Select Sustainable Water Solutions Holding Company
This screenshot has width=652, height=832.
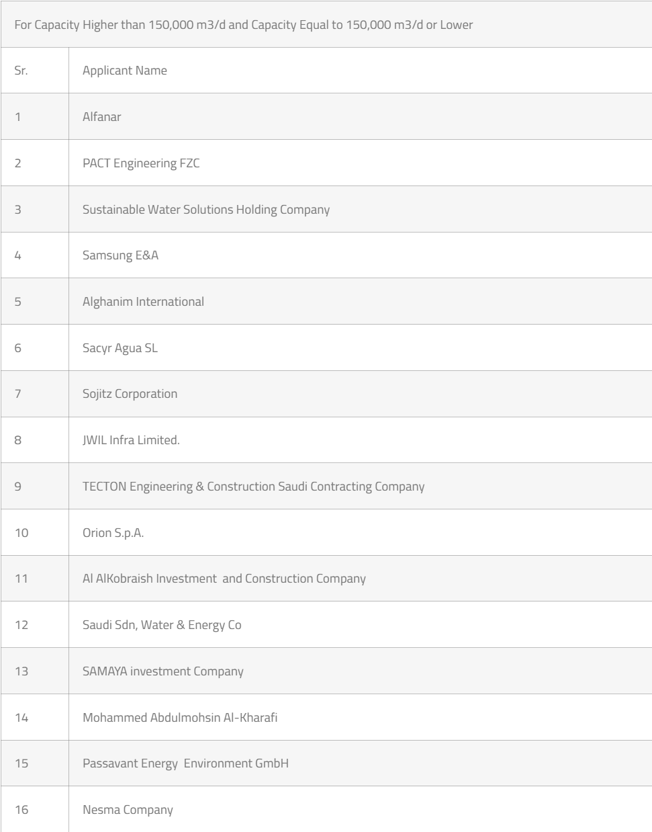pos(206,210)
